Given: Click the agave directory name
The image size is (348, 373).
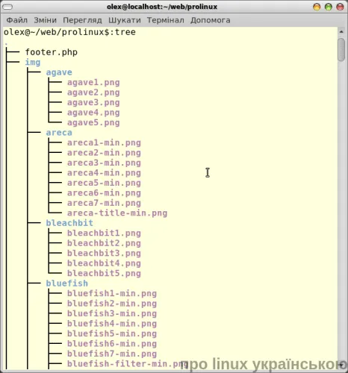Looking at the screenshot, I should tap(59, 72).
